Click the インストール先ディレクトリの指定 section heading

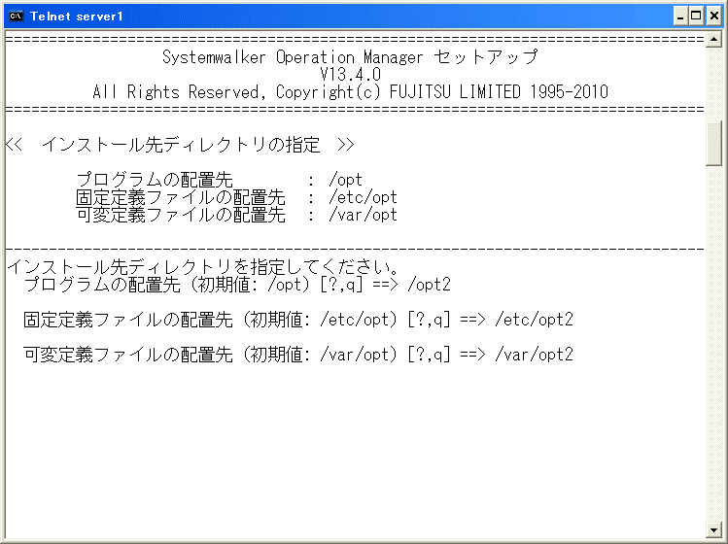pos(181,145)
